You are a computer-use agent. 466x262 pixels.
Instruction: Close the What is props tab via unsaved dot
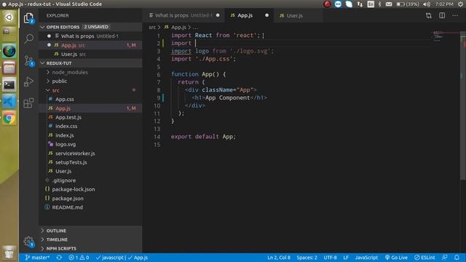218,15
